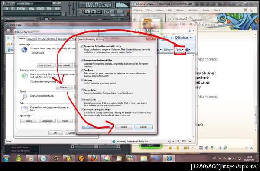
Task: Open Windows Live Messenger taskbar icon
Action: [x=131, y=158]
